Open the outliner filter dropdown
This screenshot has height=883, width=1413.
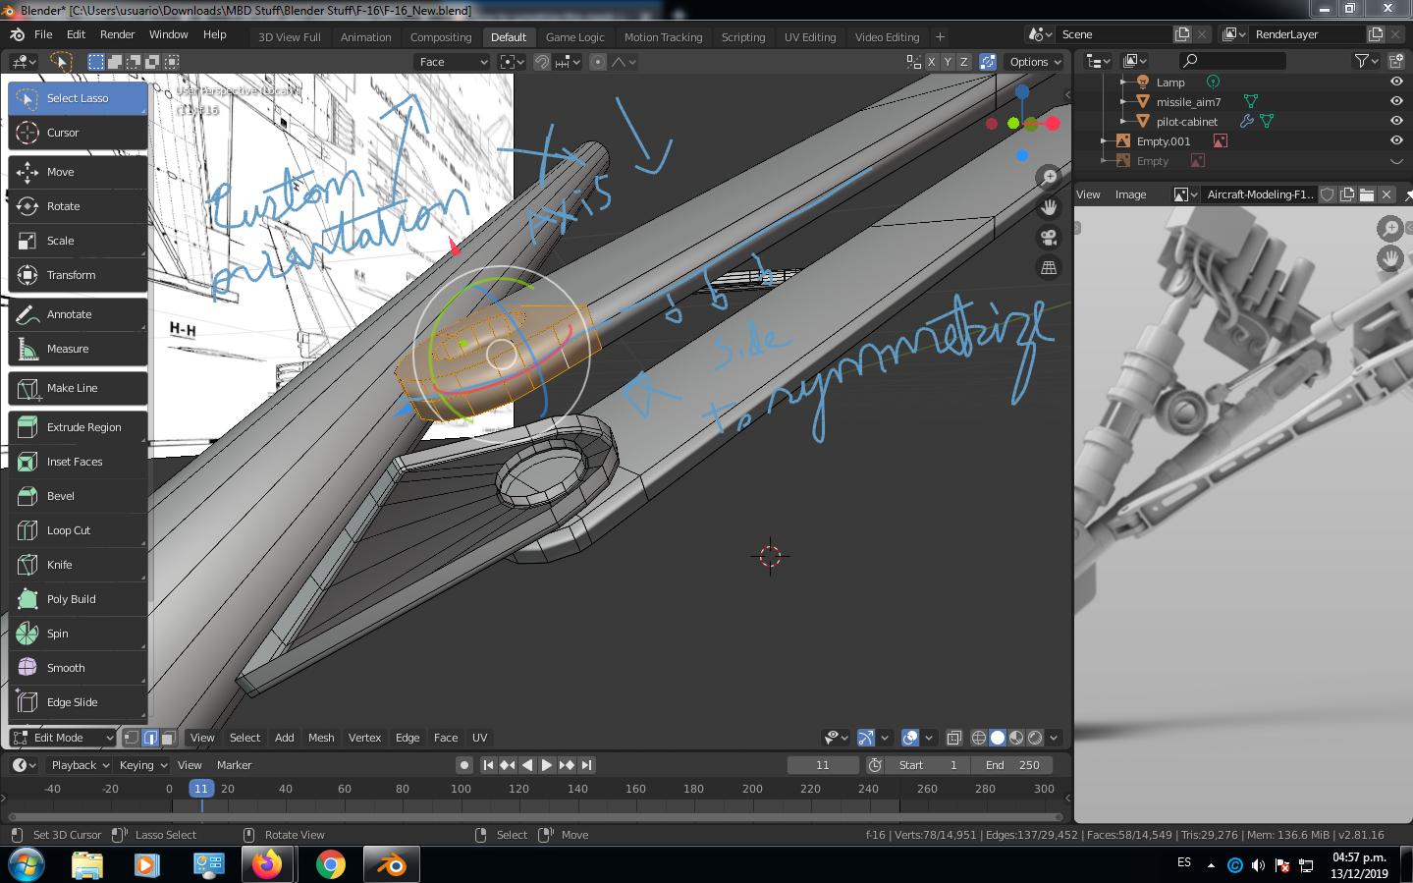1366,61
